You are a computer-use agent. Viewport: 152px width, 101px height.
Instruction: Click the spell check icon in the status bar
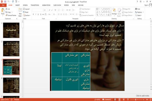point(12,99)
